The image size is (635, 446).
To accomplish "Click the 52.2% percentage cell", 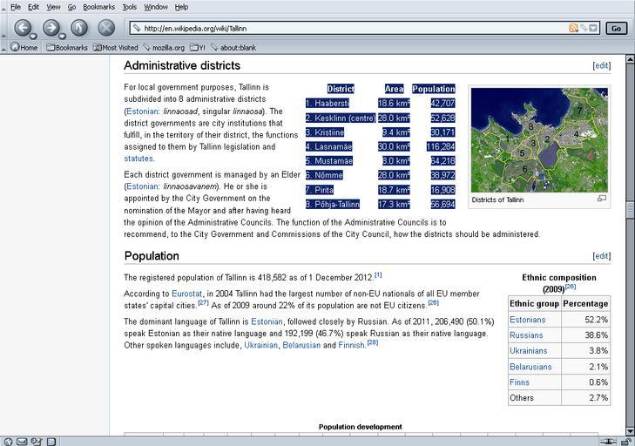I will coord(585,320).
